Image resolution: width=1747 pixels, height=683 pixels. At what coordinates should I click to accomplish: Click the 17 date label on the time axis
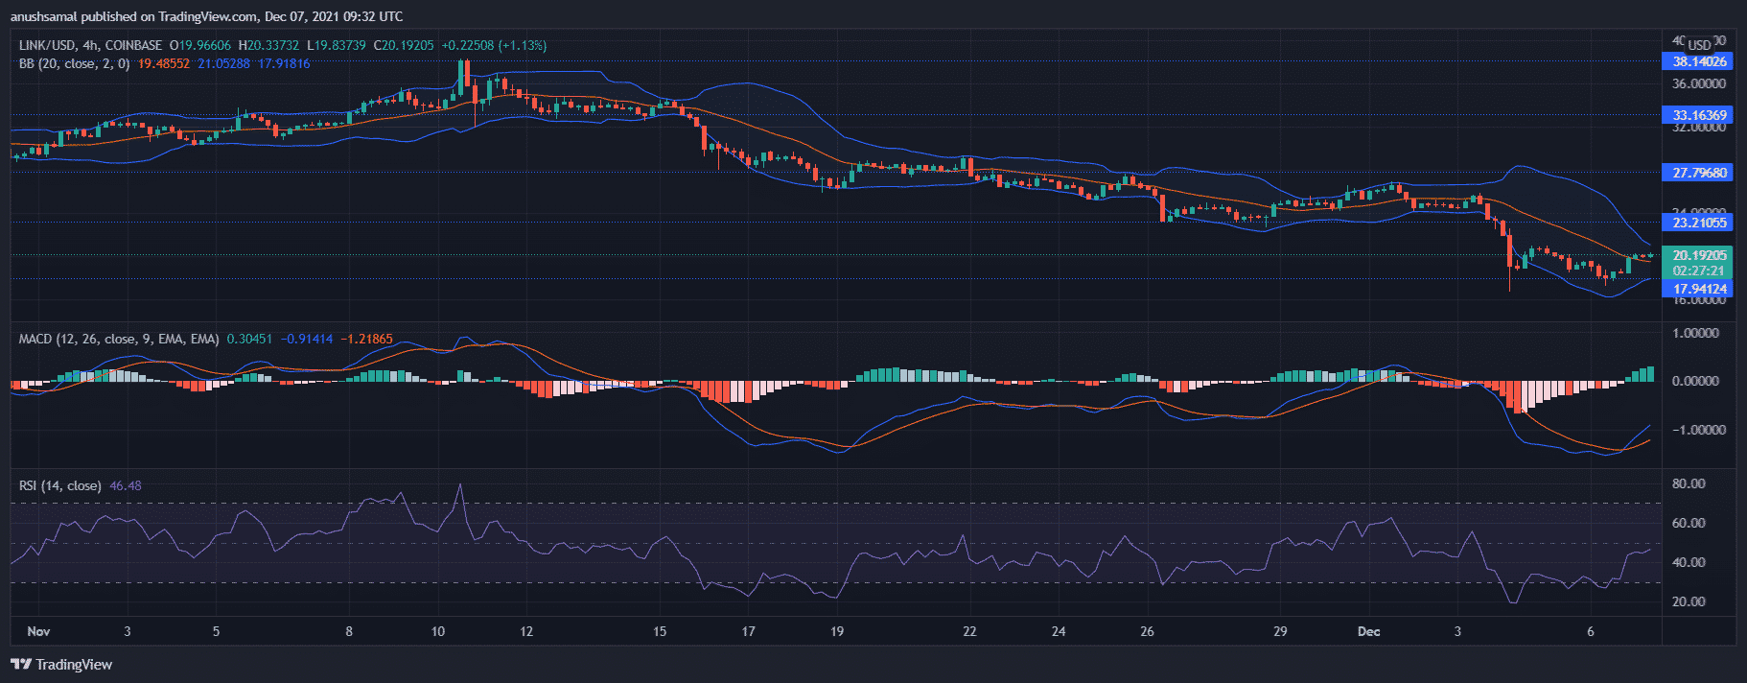pos(749,631)
